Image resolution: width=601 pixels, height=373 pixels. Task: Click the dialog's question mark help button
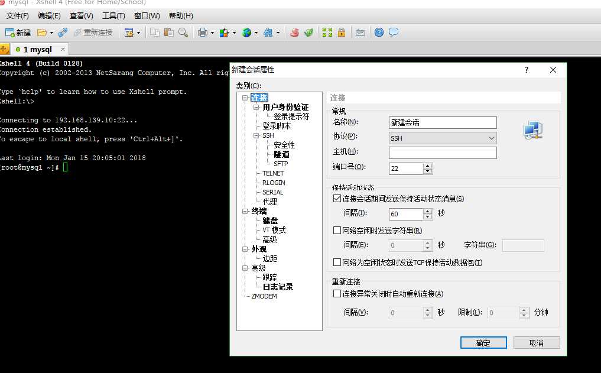coord(527,70)
